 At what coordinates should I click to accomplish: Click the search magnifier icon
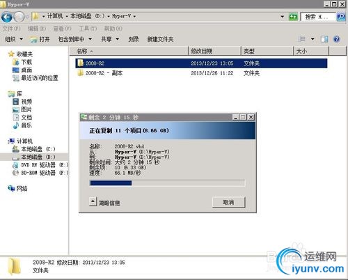pos(341,17)
